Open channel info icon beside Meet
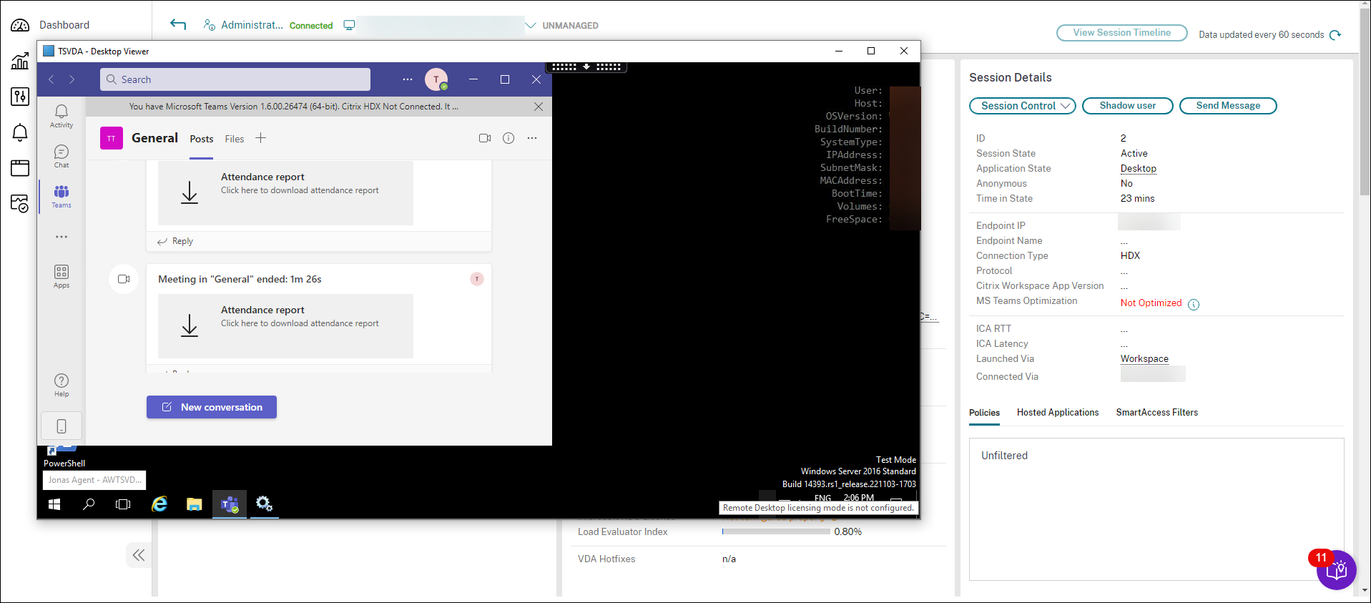 [508, 138]
